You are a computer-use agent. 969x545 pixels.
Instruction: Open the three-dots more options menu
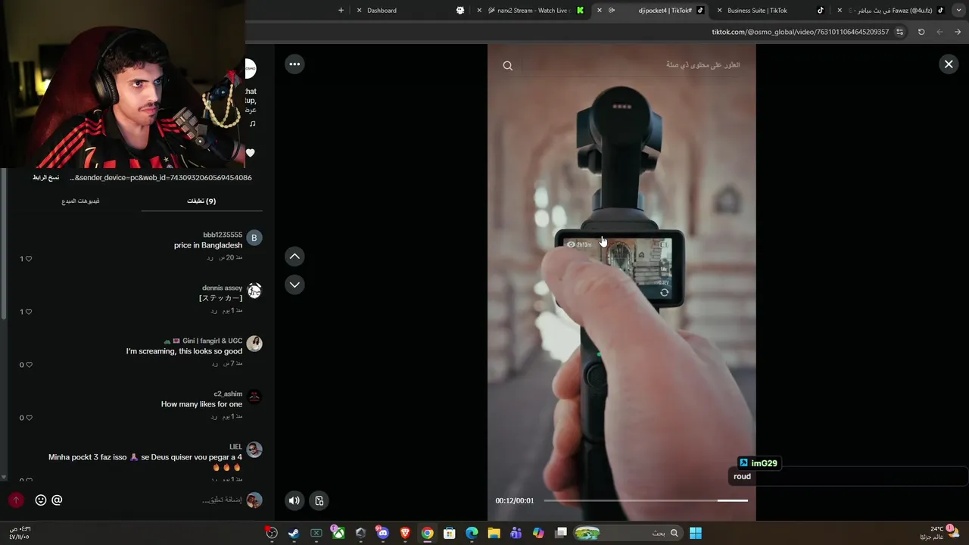click(294, 64)
